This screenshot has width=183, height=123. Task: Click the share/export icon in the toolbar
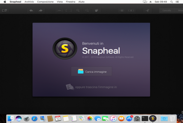tap(4, 11)
